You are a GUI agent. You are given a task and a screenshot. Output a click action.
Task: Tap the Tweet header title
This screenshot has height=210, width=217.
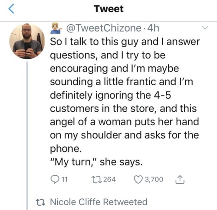coord(108,9)
